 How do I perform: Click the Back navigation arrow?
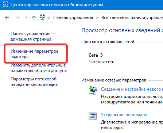click(x=7, y=18)
